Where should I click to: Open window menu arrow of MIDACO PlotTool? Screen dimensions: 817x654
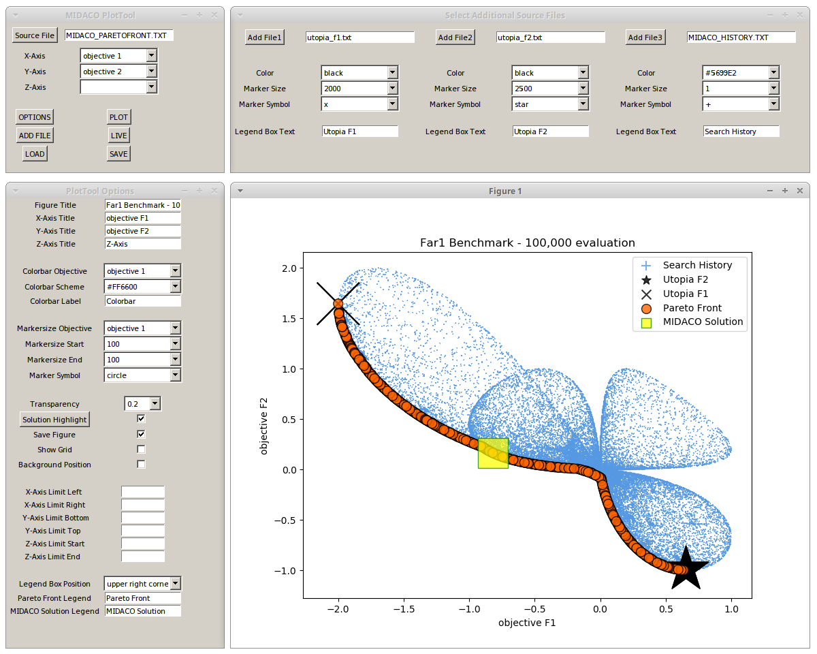(16, 15)
